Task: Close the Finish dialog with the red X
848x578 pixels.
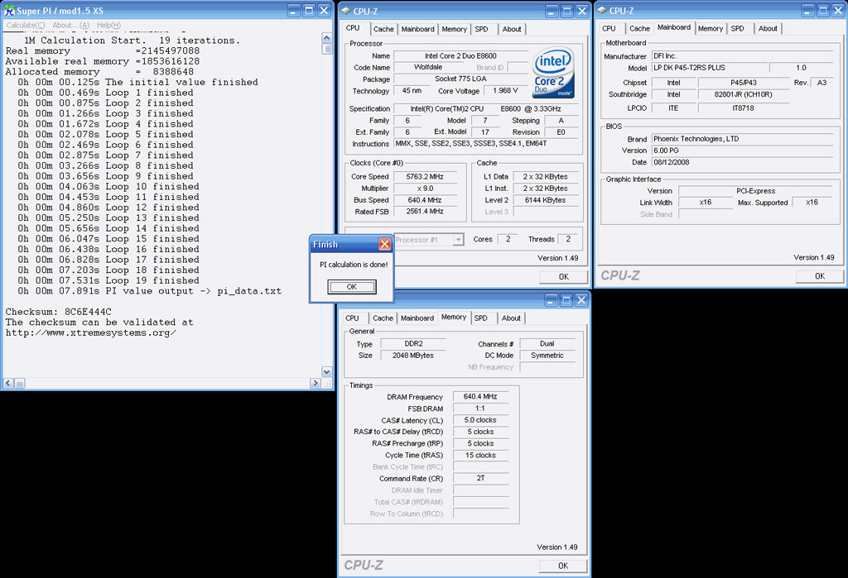Action: click(384, 244)
